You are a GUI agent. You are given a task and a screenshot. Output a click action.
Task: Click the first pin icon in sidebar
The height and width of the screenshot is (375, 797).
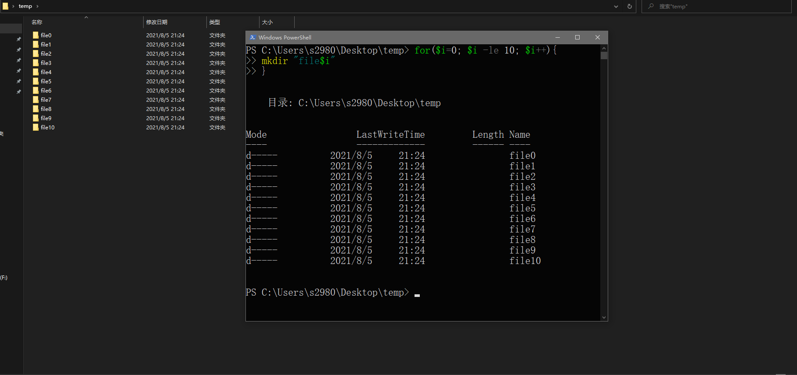[18, 39]
